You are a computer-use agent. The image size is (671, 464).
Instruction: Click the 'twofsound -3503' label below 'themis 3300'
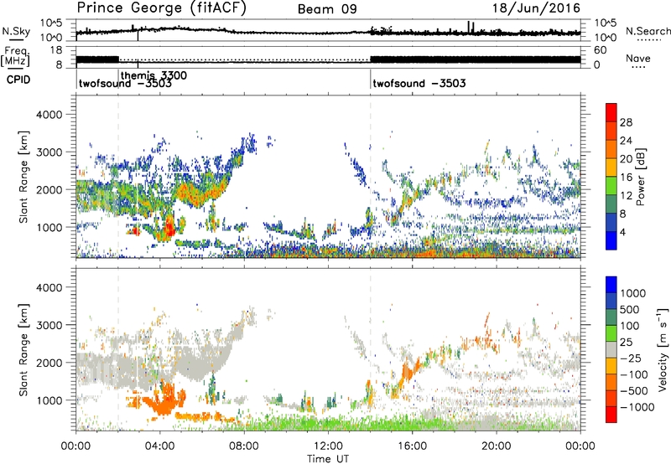coord(125,84)
